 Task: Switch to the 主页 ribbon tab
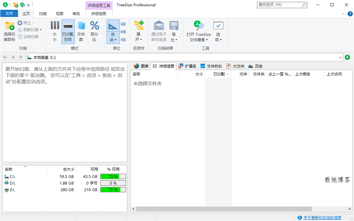pyautogui.click(x=26, y=14)
